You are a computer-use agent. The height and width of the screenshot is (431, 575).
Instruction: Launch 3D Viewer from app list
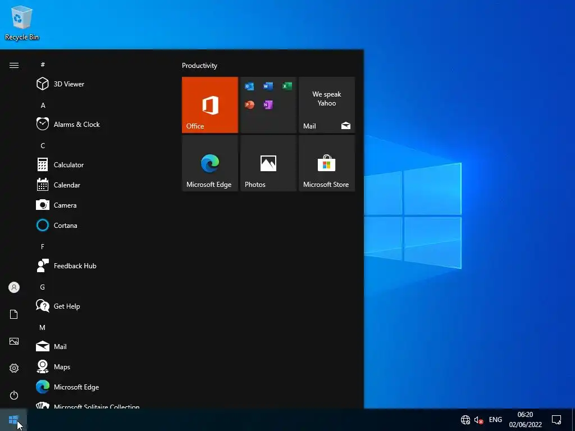[x=103, y=84]
